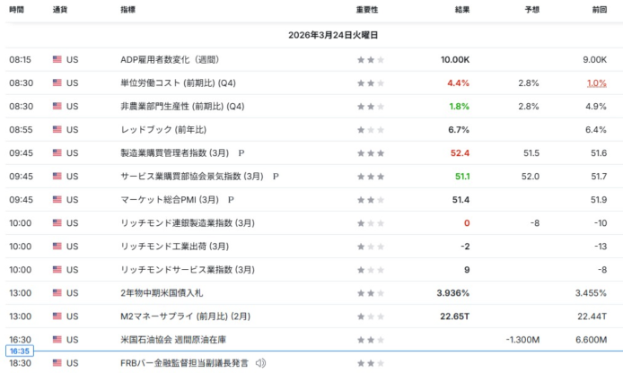Click the US flag in the ADP雇用者数変化 row

click(x=57, y=60)
